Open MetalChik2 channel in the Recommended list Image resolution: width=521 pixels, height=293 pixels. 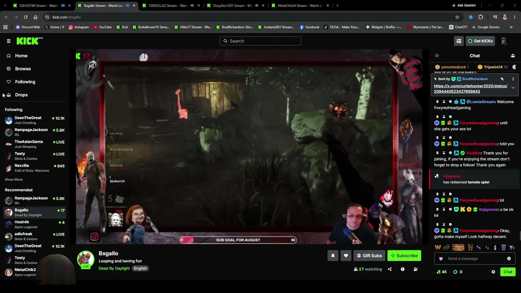(x=35, y=272)
